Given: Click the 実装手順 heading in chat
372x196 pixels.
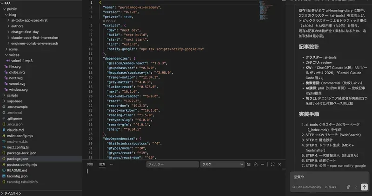Looking at the screenshot, I should coord(309,114).
